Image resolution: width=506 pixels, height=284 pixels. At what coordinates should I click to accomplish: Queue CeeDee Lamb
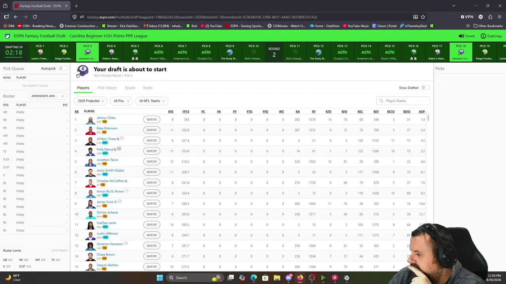pos(152,224)
